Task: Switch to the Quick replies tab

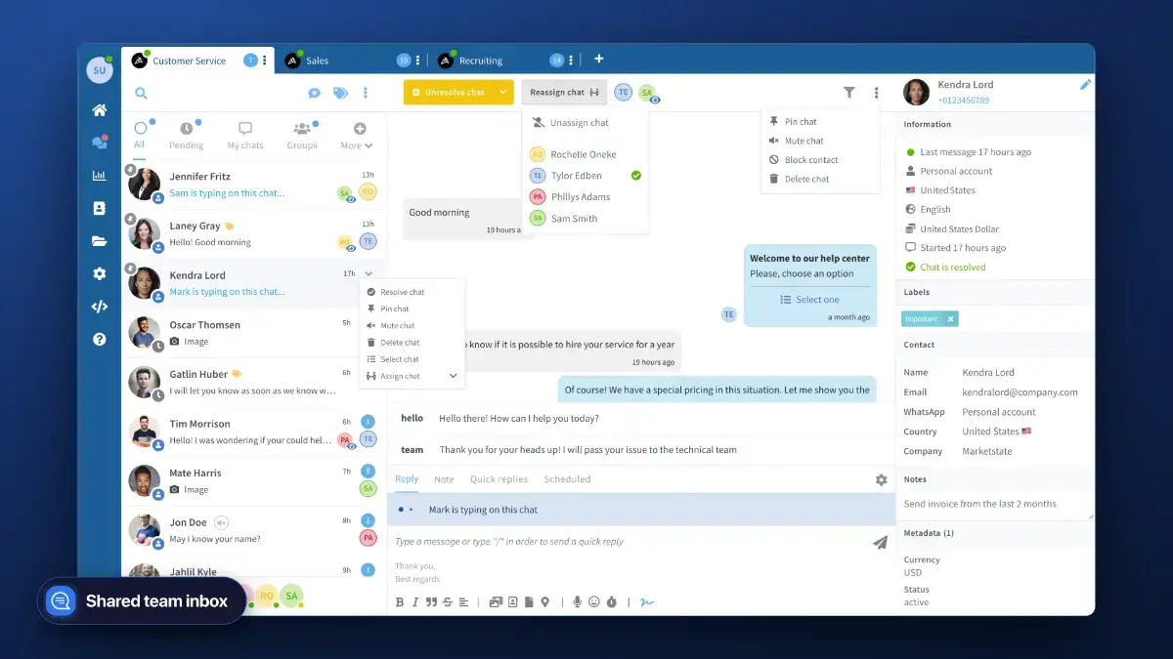Action: pos(499,479)
